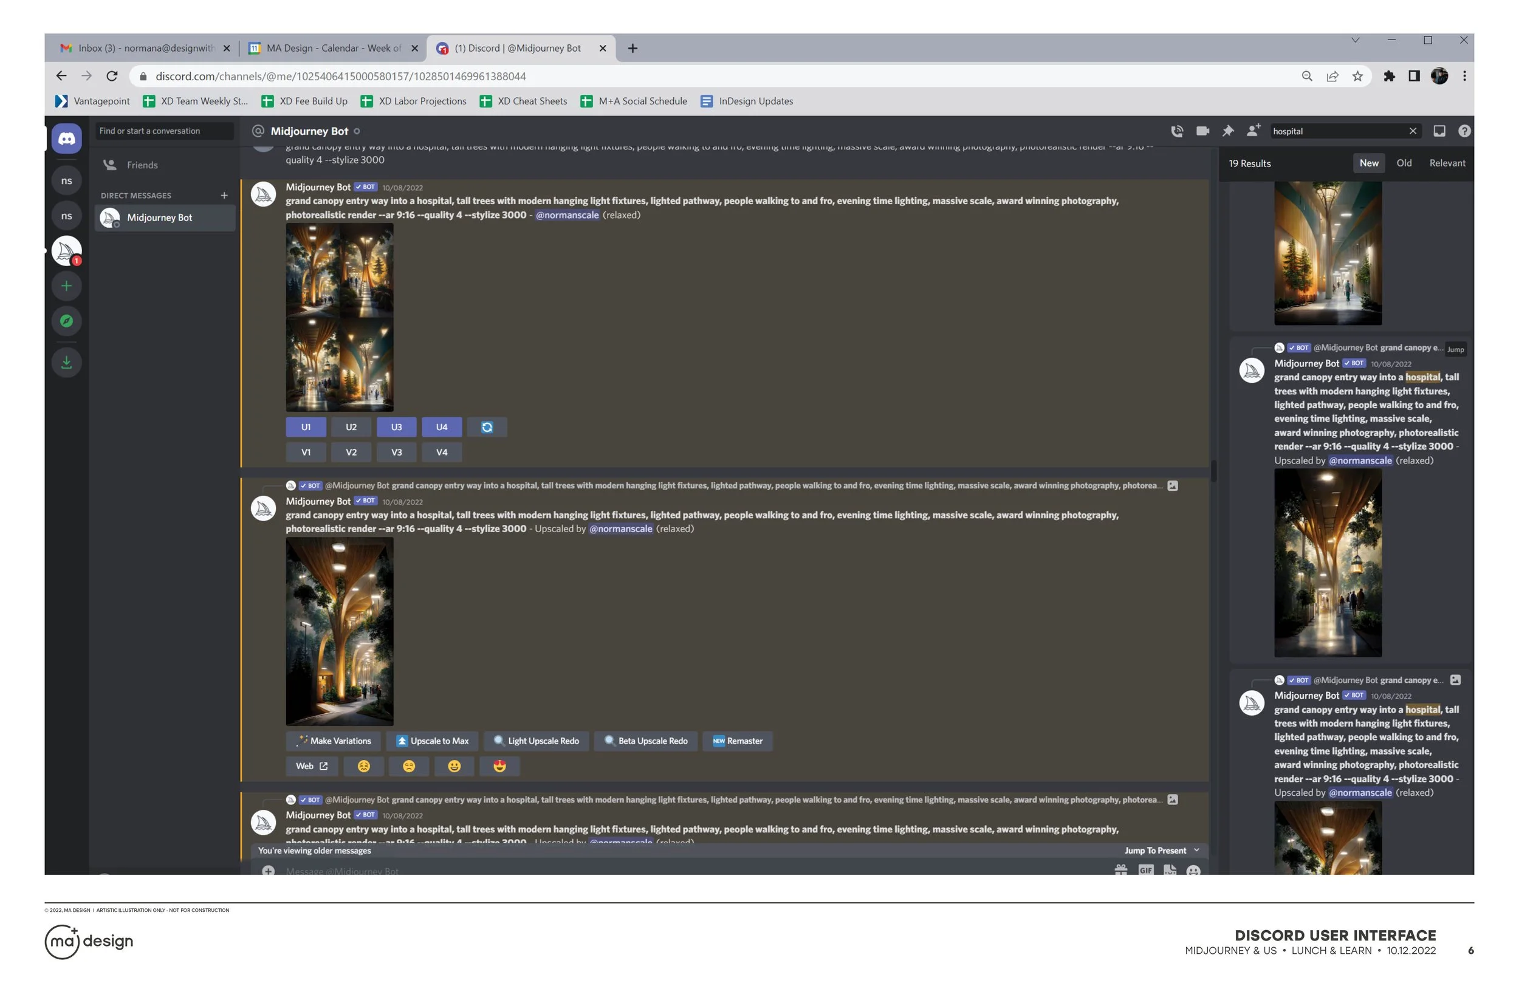
Task: Open Friends in the DM sidebar
Action: pyautogui.click(x=165, y=165)
